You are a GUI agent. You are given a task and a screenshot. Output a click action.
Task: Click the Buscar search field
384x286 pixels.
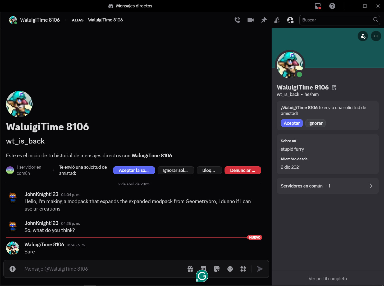(x=336, y=20)
